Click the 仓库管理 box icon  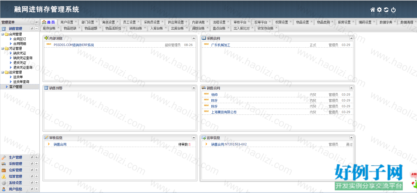[4, 170]
